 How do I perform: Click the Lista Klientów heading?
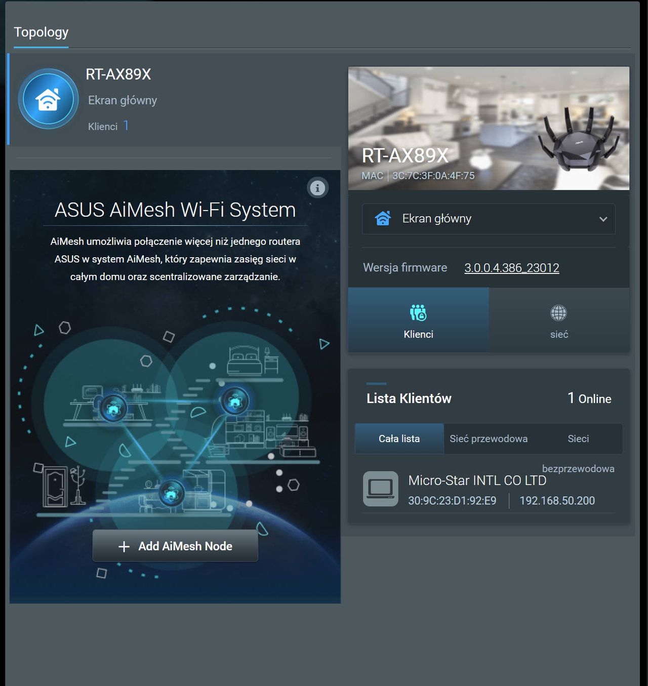[409, 398]
